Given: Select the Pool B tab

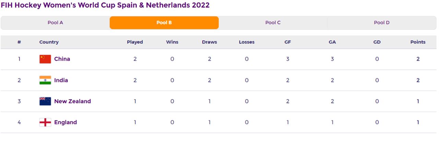Looking at the screenshot, I should point(164,23).
